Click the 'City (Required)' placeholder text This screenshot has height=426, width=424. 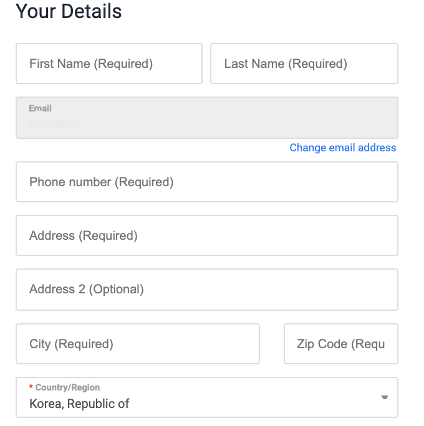(x=71, y=344)
